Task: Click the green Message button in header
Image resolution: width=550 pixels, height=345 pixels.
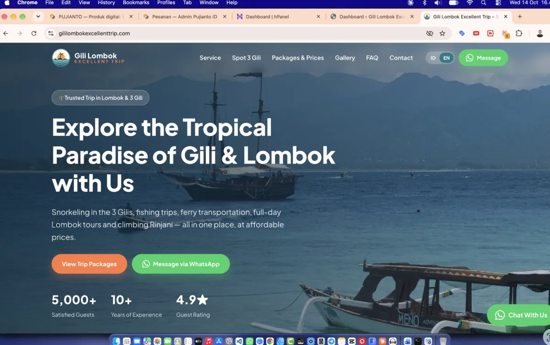Action: click(483, 58)
